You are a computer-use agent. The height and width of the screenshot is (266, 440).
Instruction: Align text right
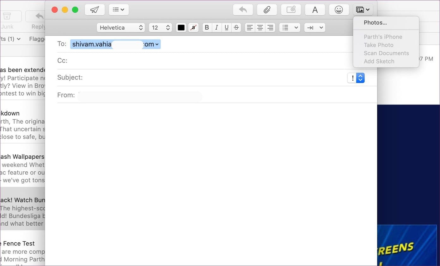pos(270,28)
